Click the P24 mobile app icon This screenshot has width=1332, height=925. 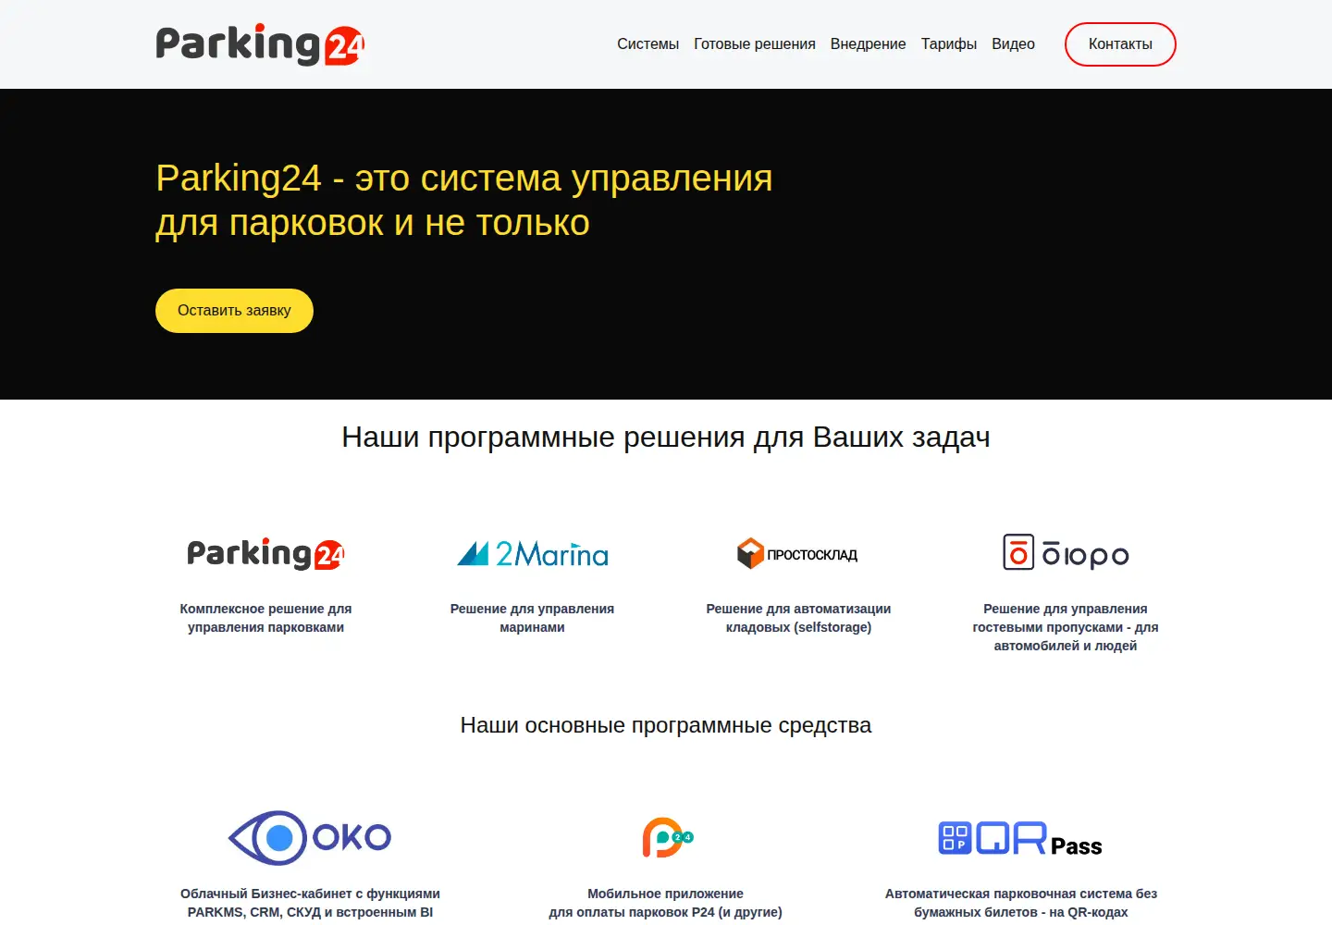point(667,838)
